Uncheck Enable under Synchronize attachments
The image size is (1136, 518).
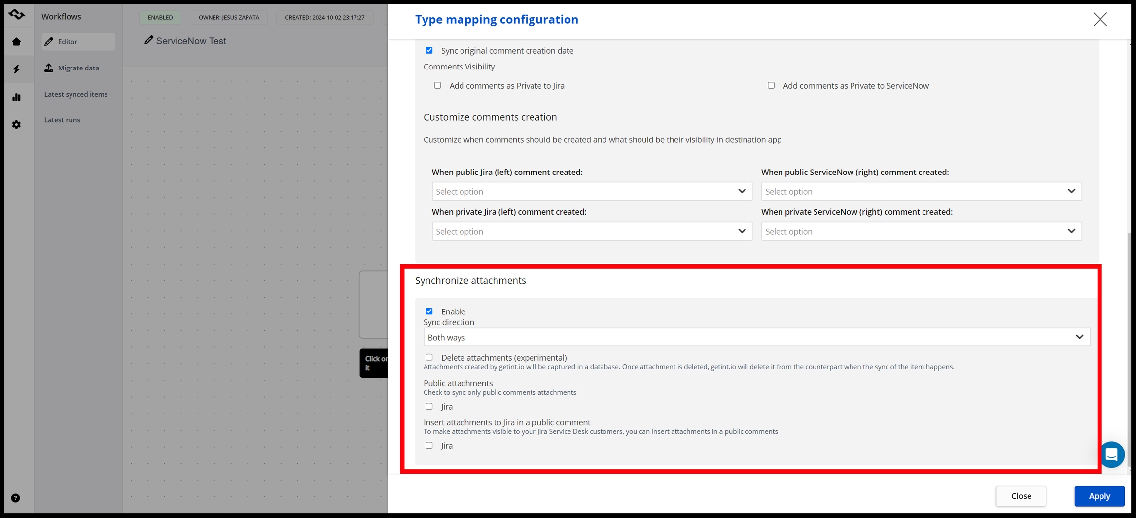[429, 311]
